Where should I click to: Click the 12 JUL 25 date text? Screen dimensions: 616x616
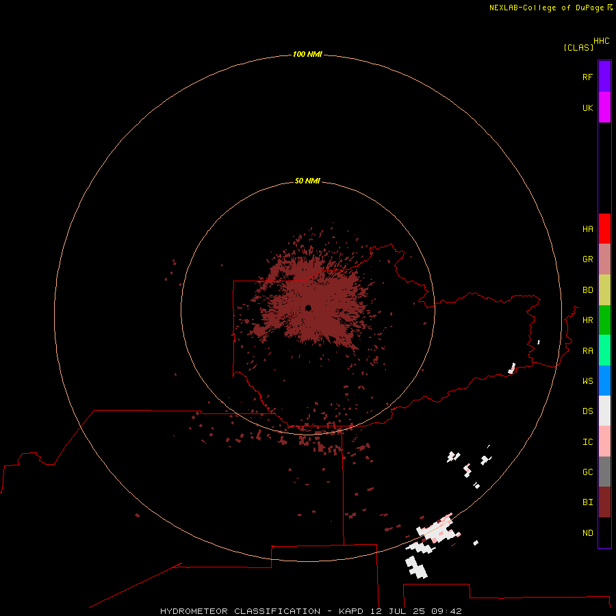pyautogui.click(x=397, y=611)
